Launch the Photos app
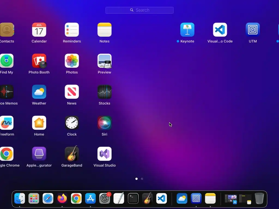Viewport: 279px width, 209px height. (72, 61)
